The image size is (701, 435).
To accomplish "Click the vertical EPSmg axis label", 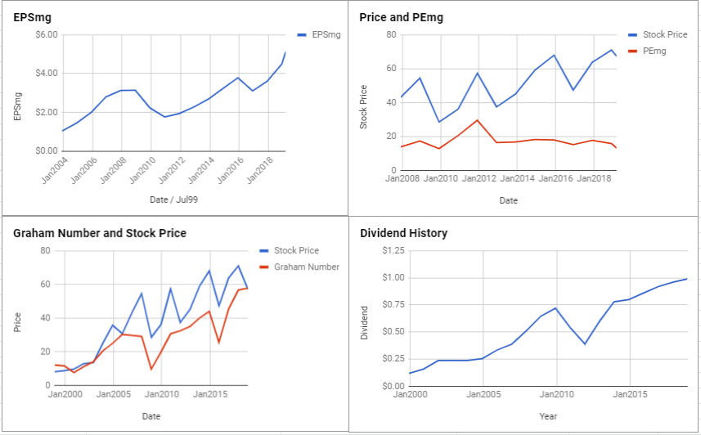I will coord(18,106).
